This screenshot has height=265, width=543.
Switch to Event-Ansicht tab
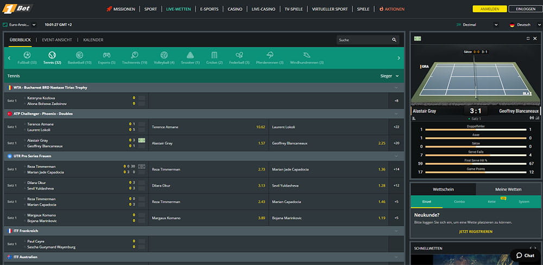coord(57,40)
